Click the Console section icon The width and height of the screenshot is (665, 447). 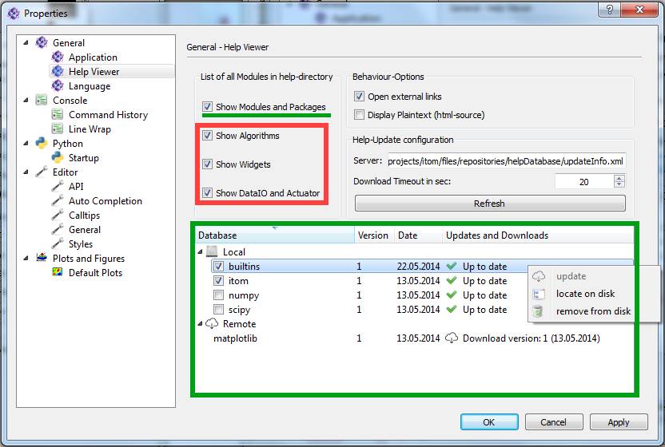42,101
